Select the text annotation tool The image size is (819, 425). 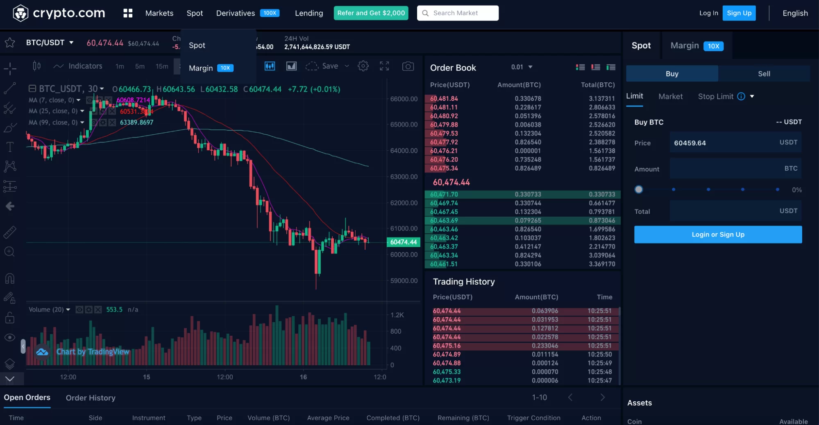point(10,147)
